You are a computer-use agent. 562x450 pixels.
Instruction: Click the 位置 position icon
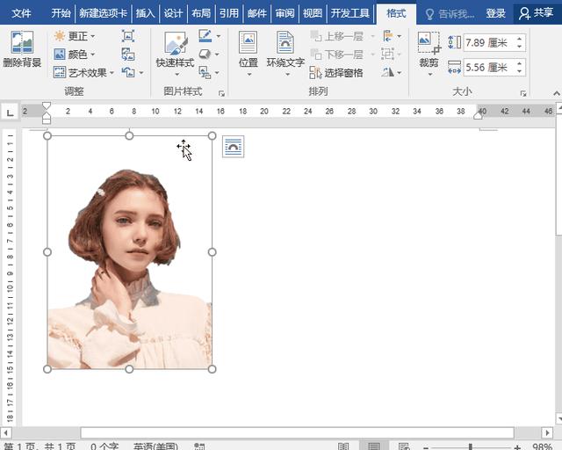click(x=249, y=49)
